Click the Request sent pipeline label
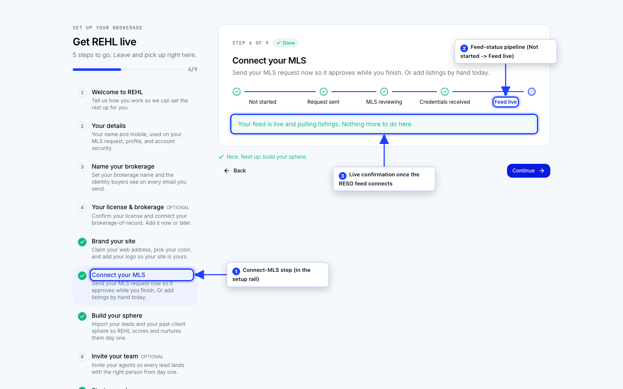Image resolution: width=623 pixels, height=389 pixels. [324, 102]
